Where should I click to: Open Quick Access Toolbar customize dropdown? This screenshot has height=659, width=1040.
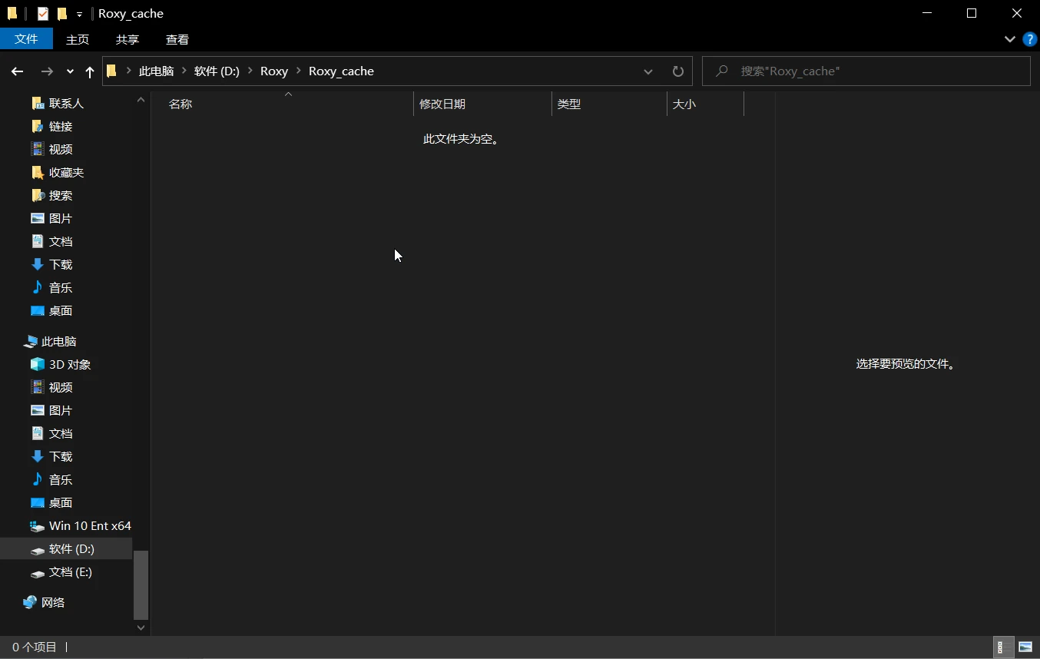79,14
